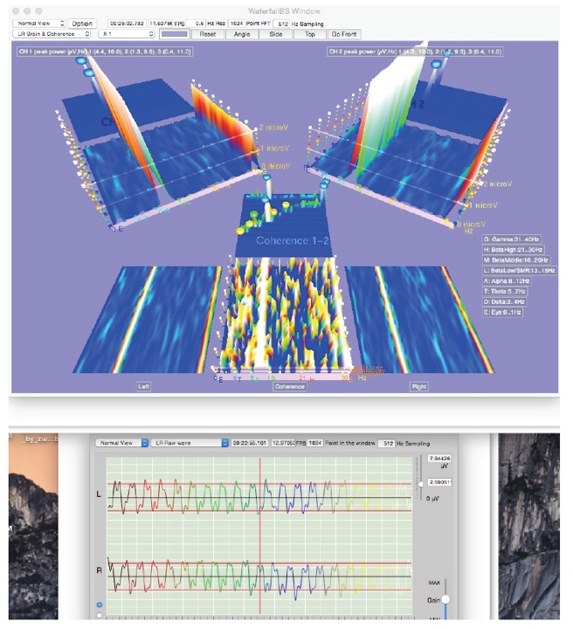
Task: Select the Left panel label
Action: click(x=143, y=385)
